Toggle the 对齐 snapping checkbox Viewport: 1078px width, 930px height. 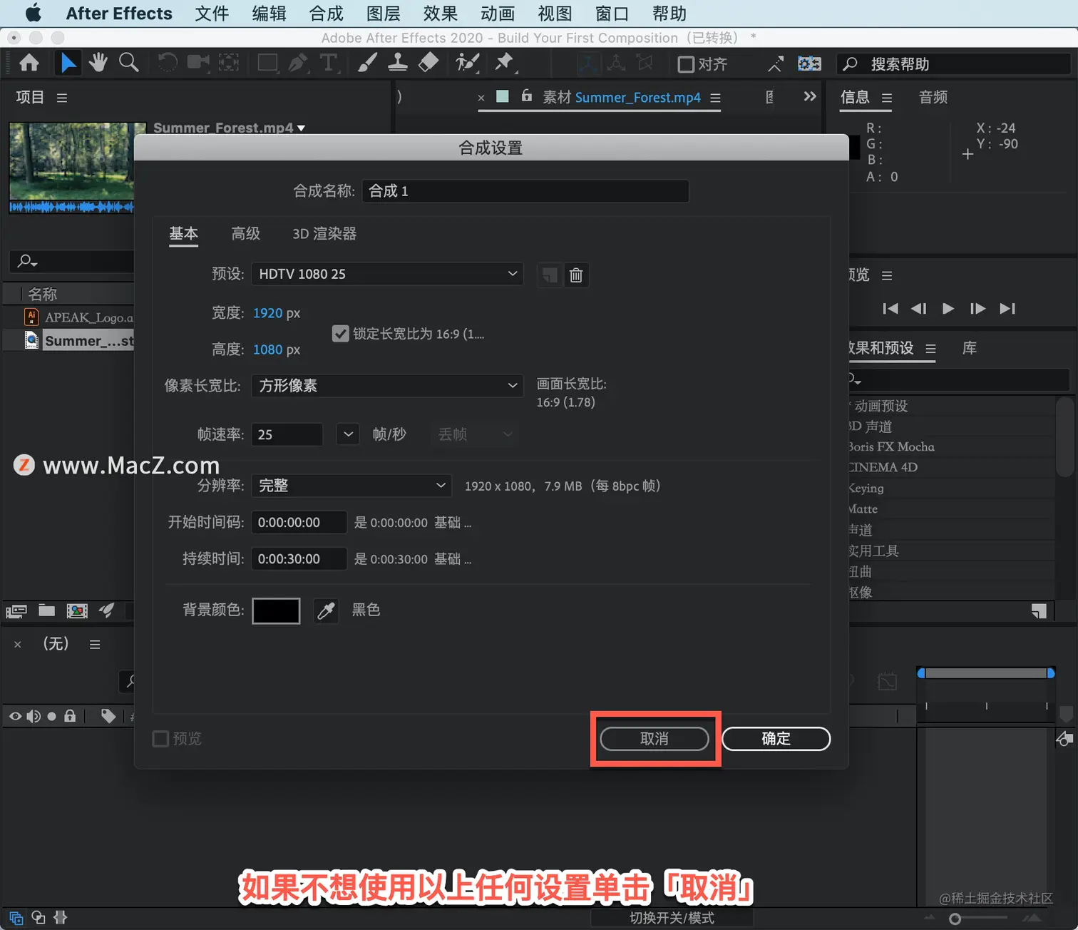click(x=686, y=64)
